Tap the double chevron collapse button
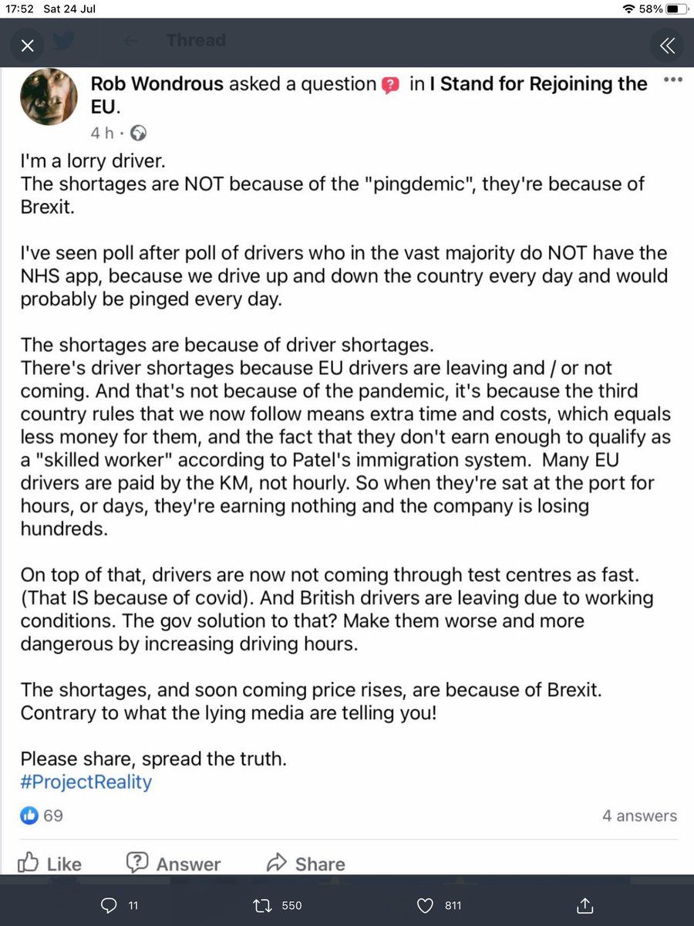This screenshot has height=926, width=694. [666, 46]
